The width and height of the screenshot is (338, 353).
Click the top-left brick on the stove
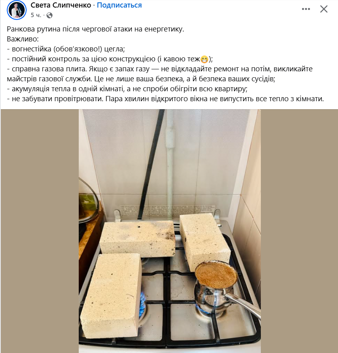[138, 239]
